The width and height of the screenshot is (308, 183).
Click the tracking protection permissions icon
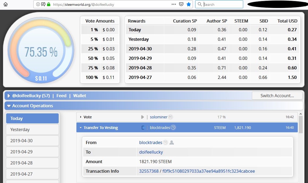tap(43, 4)
